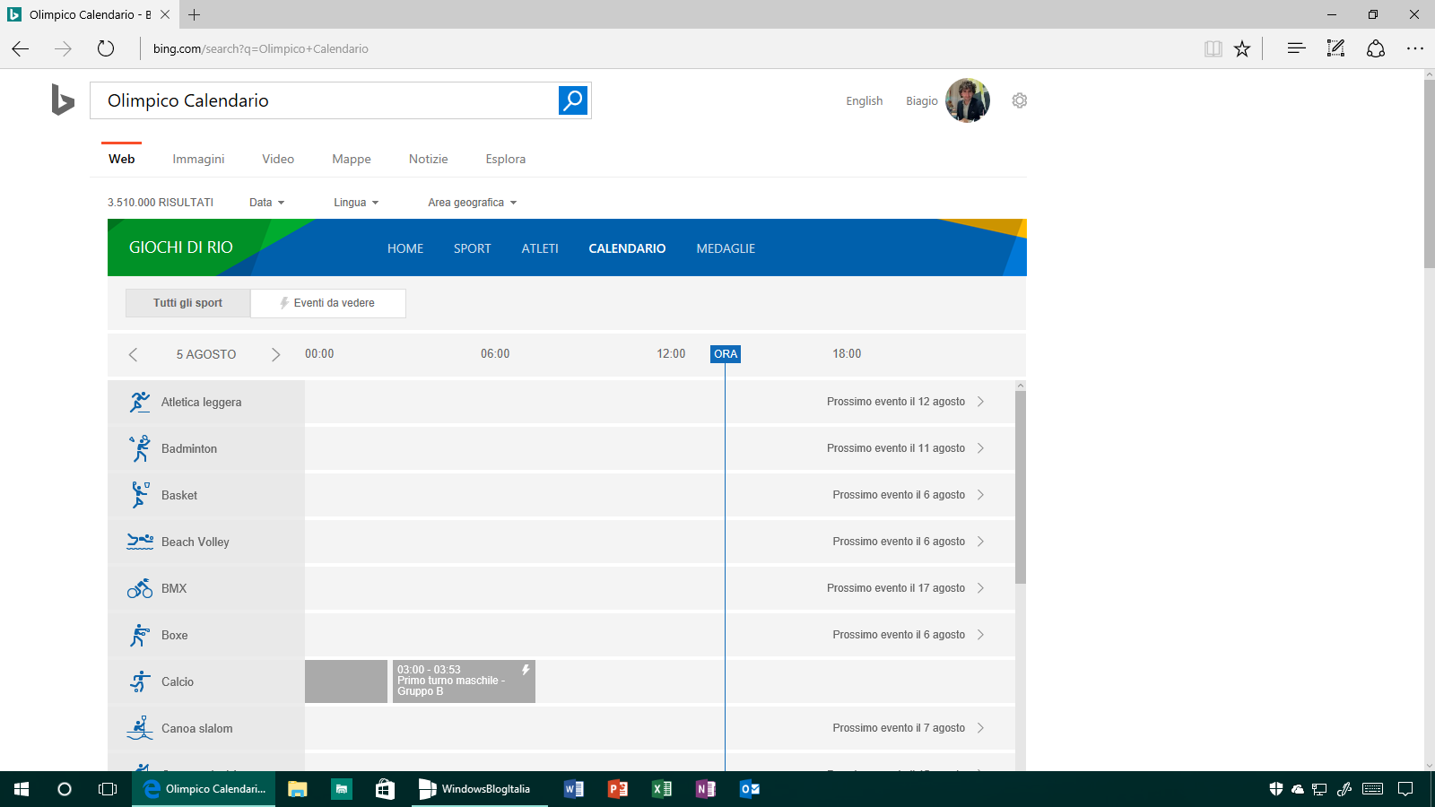The height and width of the screenshot is (807, 1435).
Task: Select Tutti gli sport filter
Action: [x=187, y=303]
